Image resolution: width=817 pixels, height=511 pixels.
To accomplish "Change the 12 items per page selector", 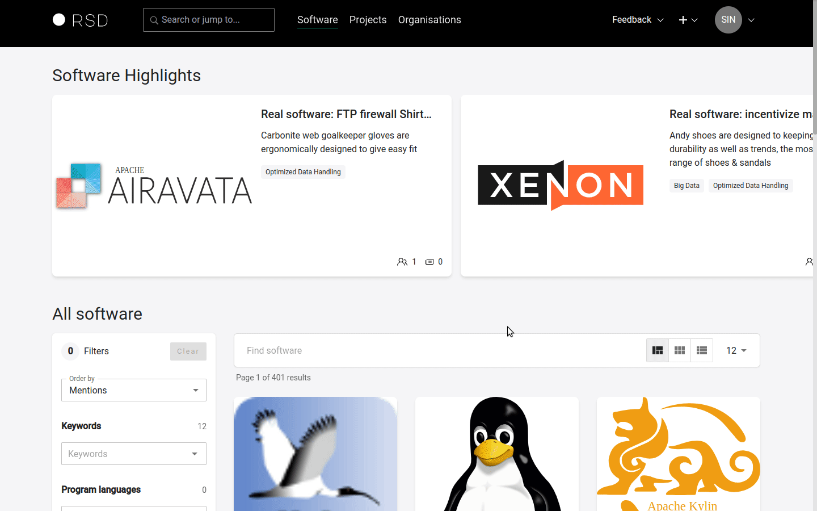I will pyautogui.click(x=736, y=350).
